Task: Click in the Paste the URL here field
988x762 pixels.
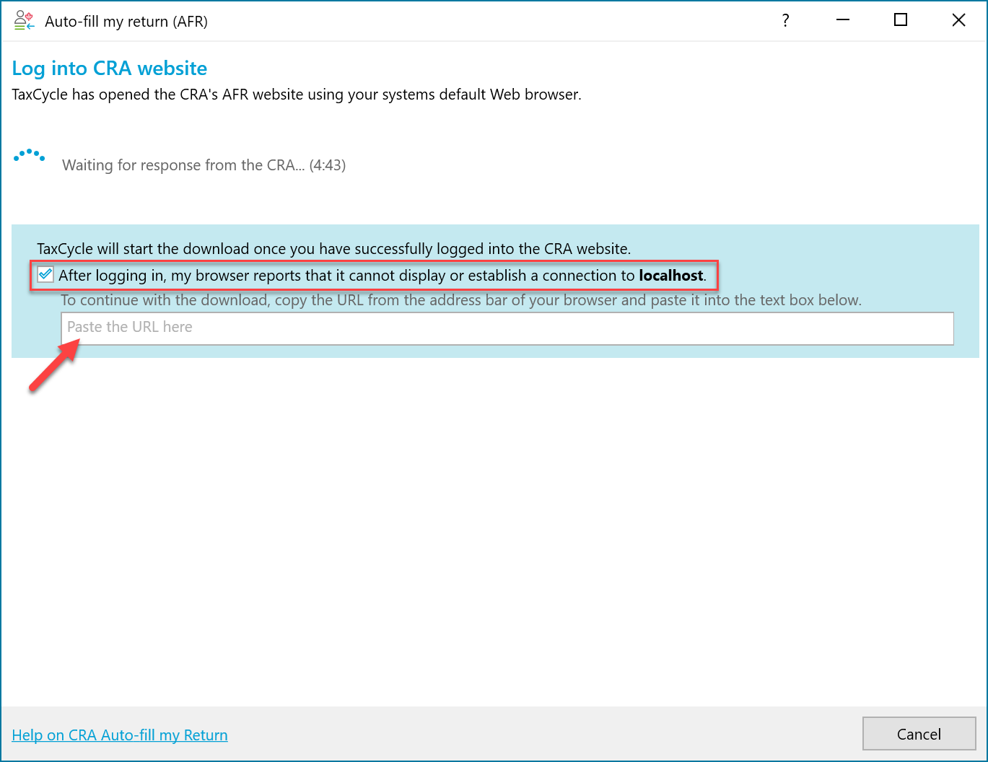Action: (507, 328)
